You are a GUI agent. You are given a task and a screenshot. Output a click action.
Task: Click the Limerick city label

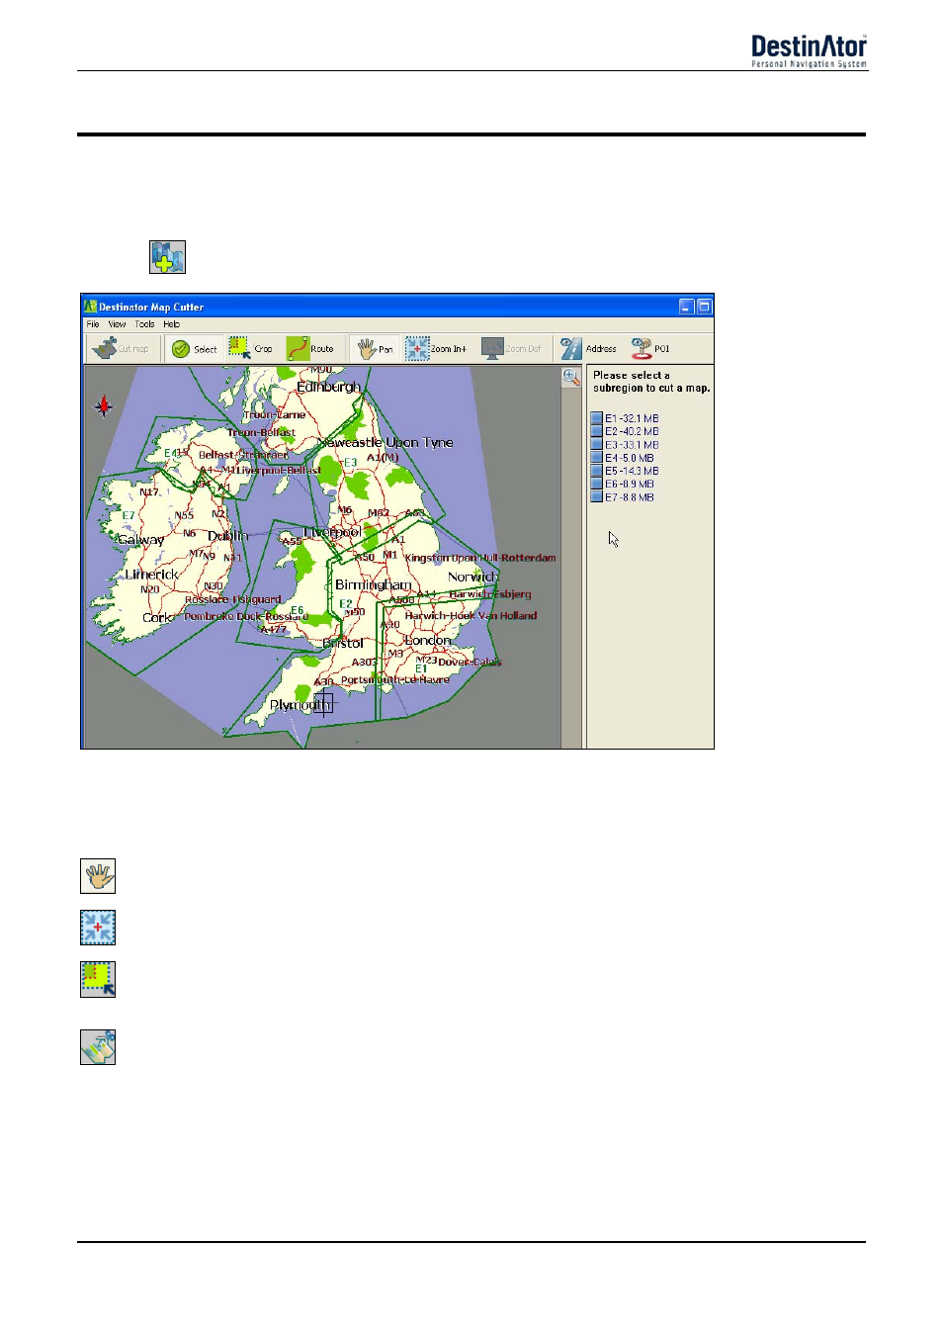[151, 575]
